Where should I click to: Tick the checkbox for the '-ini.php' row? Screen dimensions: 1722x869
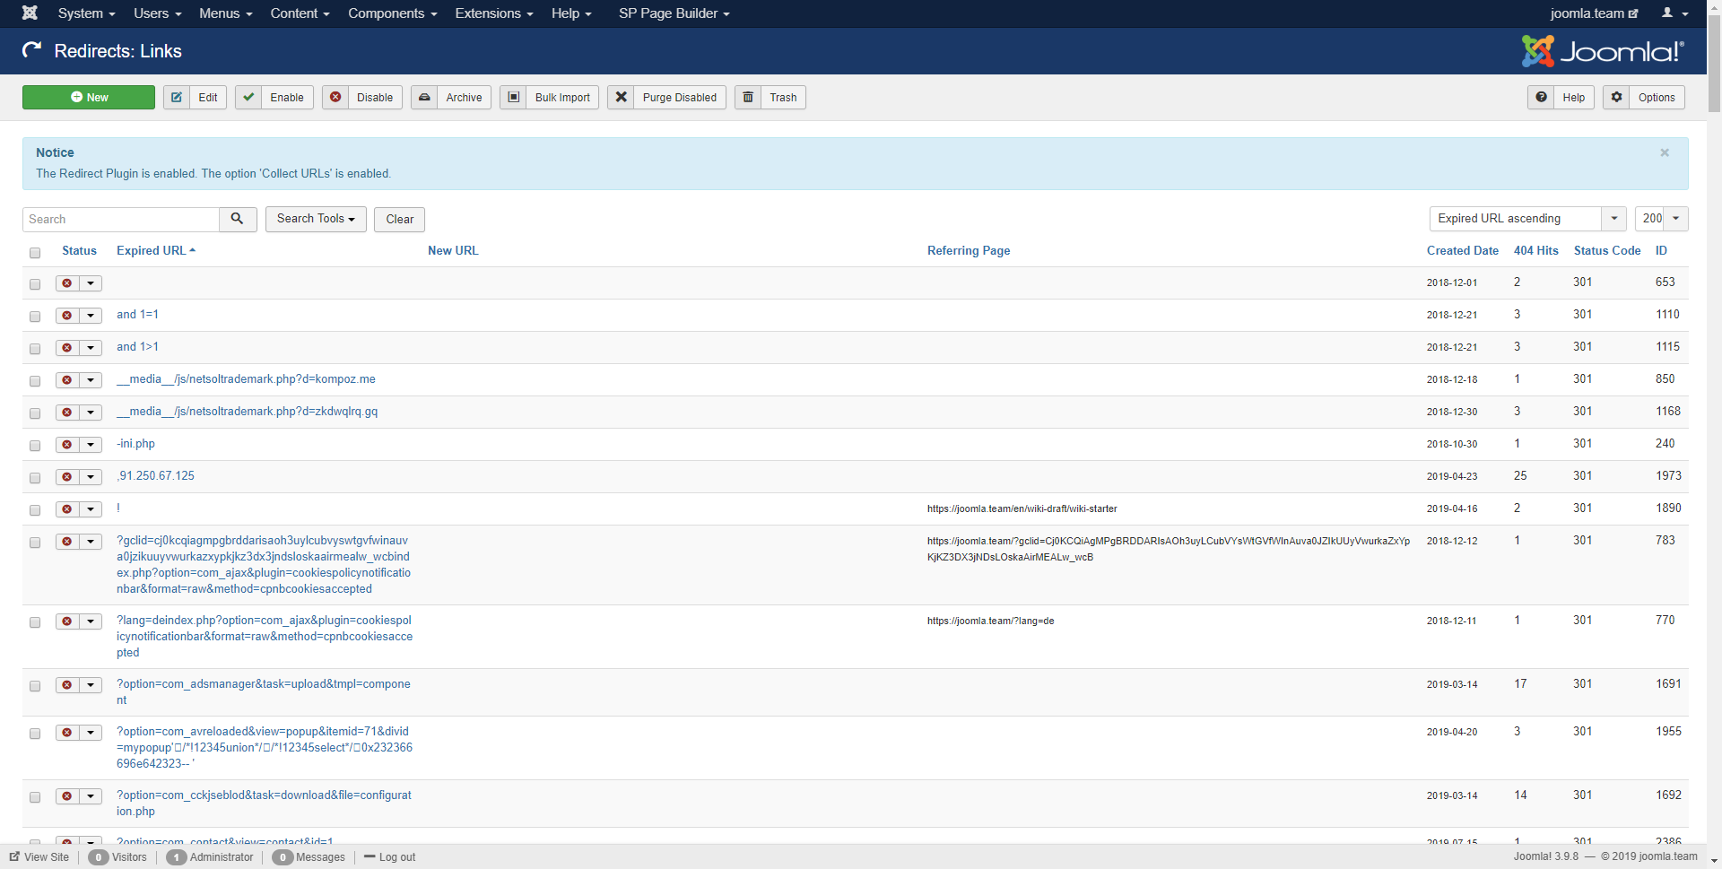(35, 446)
